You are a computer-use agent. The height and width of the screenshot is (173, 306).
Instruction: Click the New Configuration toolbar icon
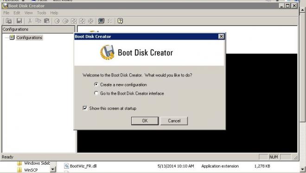coord(9,21)
